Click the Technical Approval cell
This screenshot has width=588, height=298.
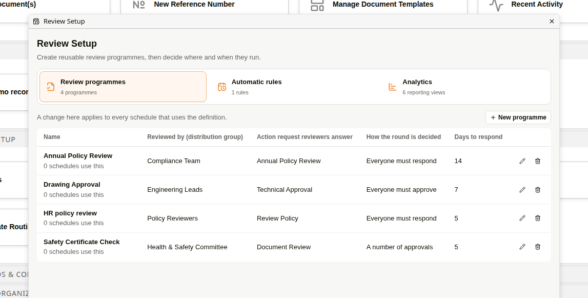point(284,190)
